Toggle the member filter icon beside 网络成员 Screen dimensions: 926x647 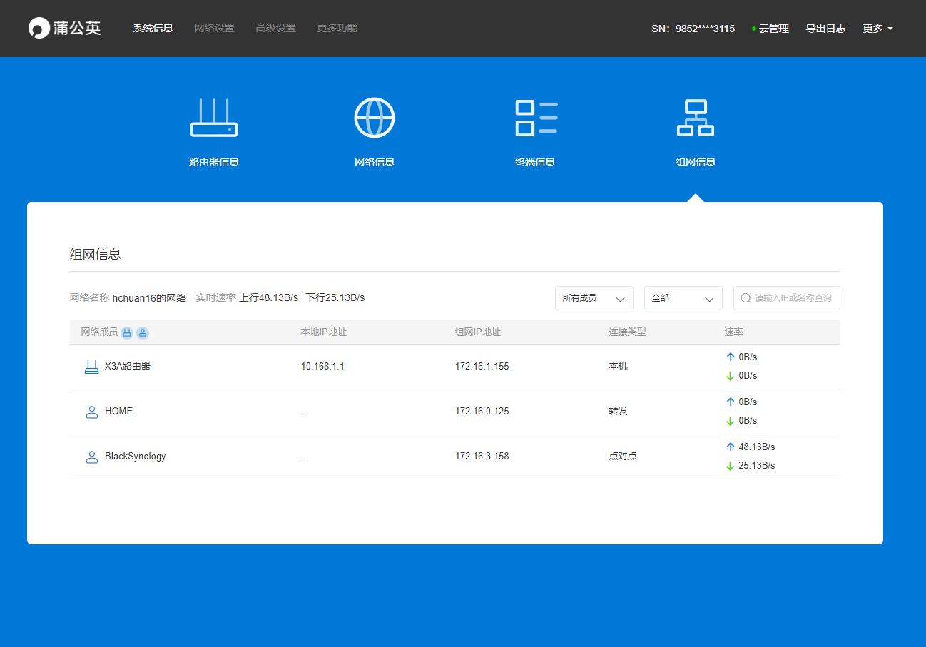(x=141, y=332)
